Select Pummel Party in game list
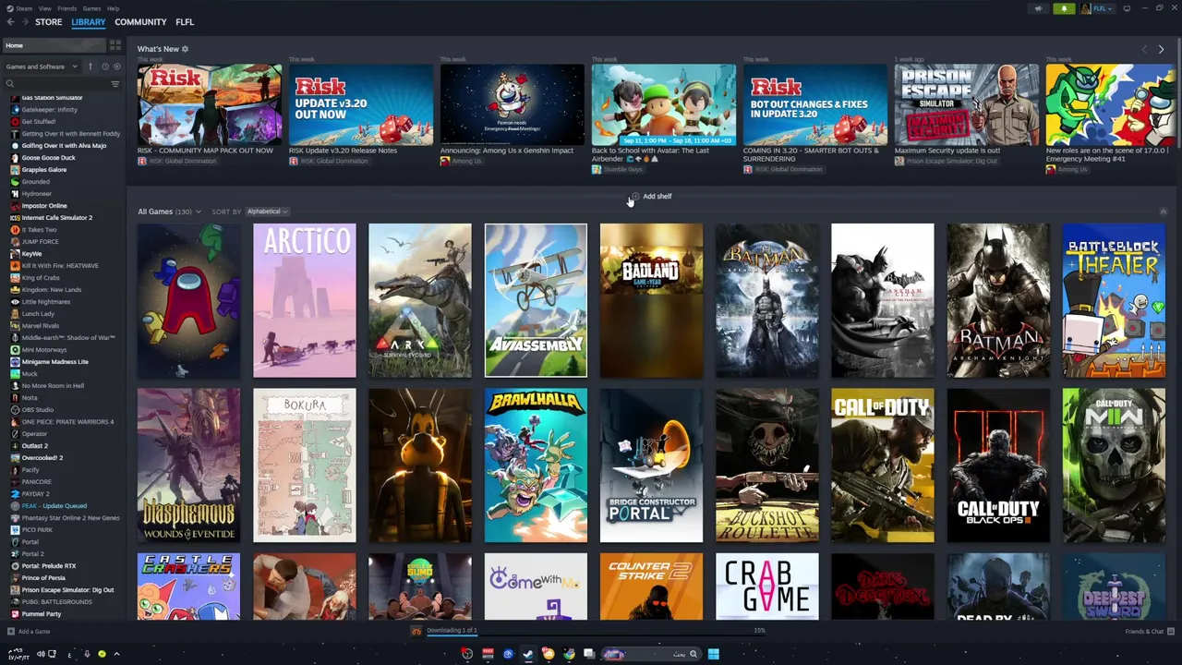 click(41, 614)
